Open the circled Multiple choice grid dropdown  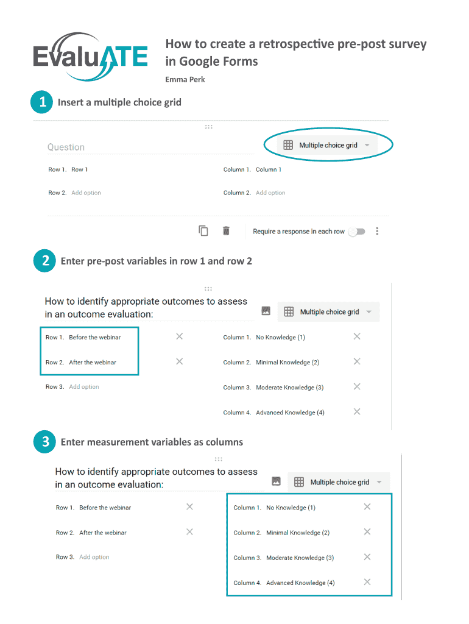pyautogui.click(x=329, y=145)
